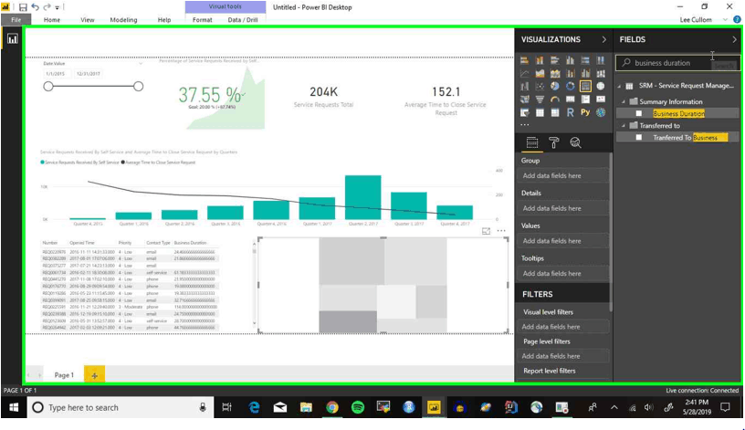Click Add data fields under Visual level filters
745x430 pixels.
pos(562,327)
